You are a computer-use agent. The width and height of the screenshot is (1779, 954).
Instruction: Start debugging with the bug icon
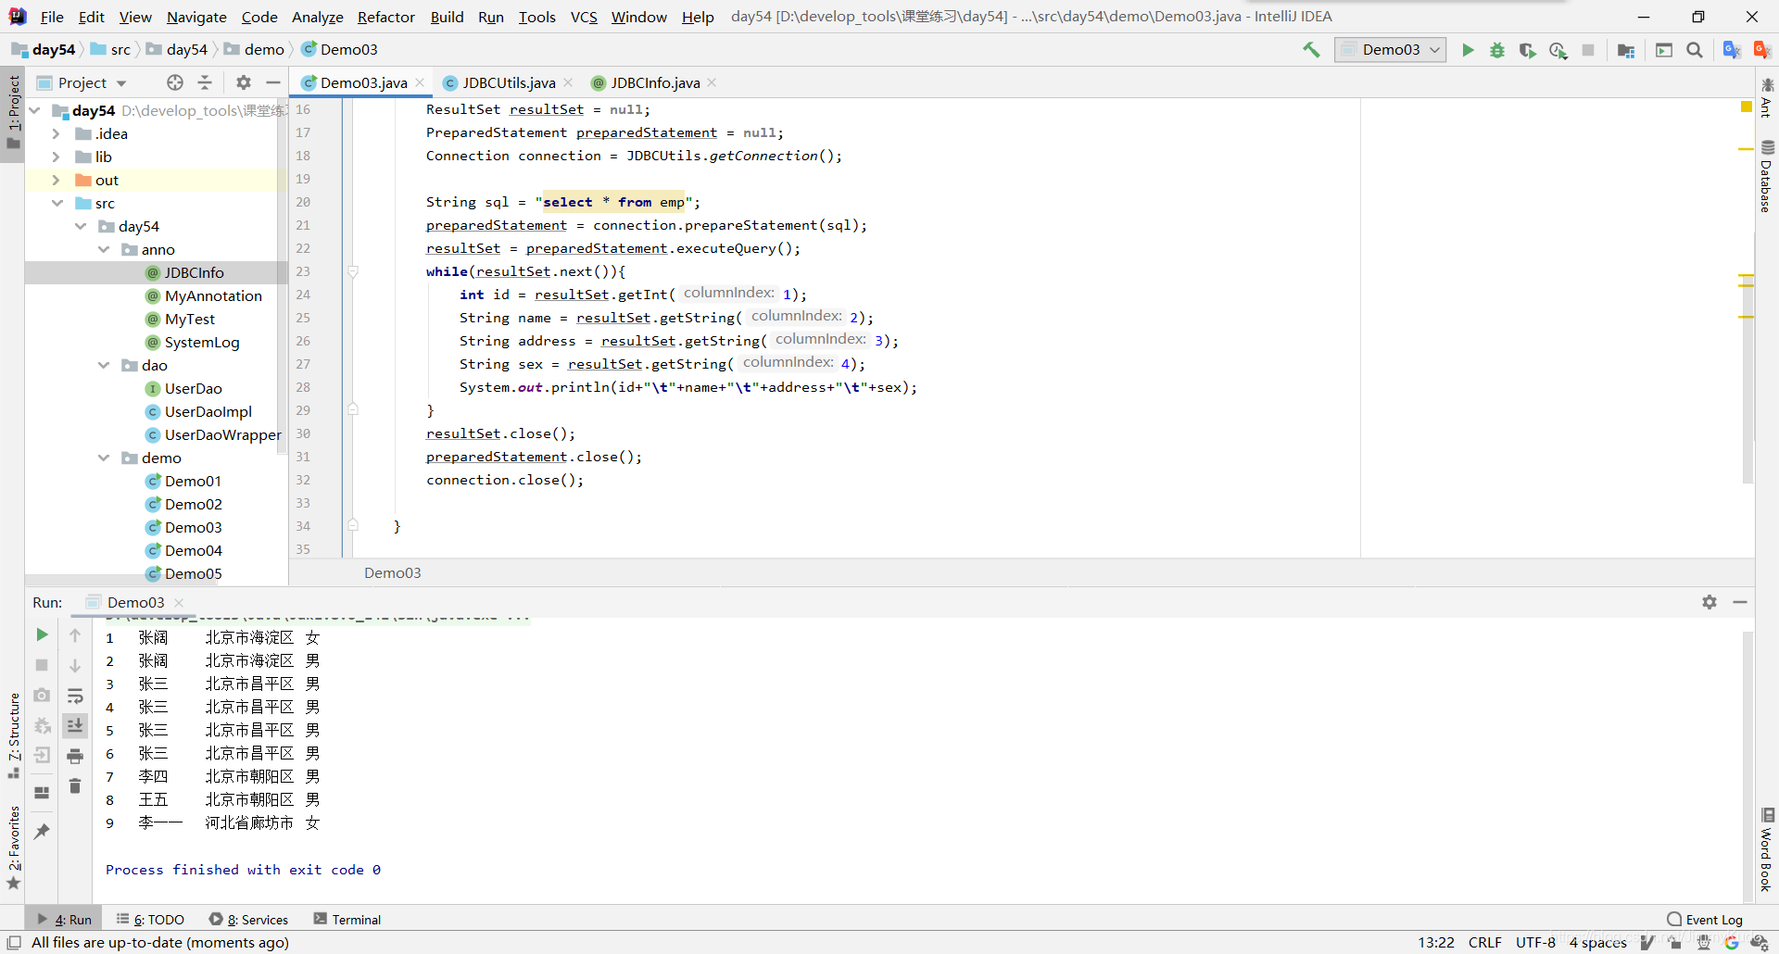(x=1497, y=50)
